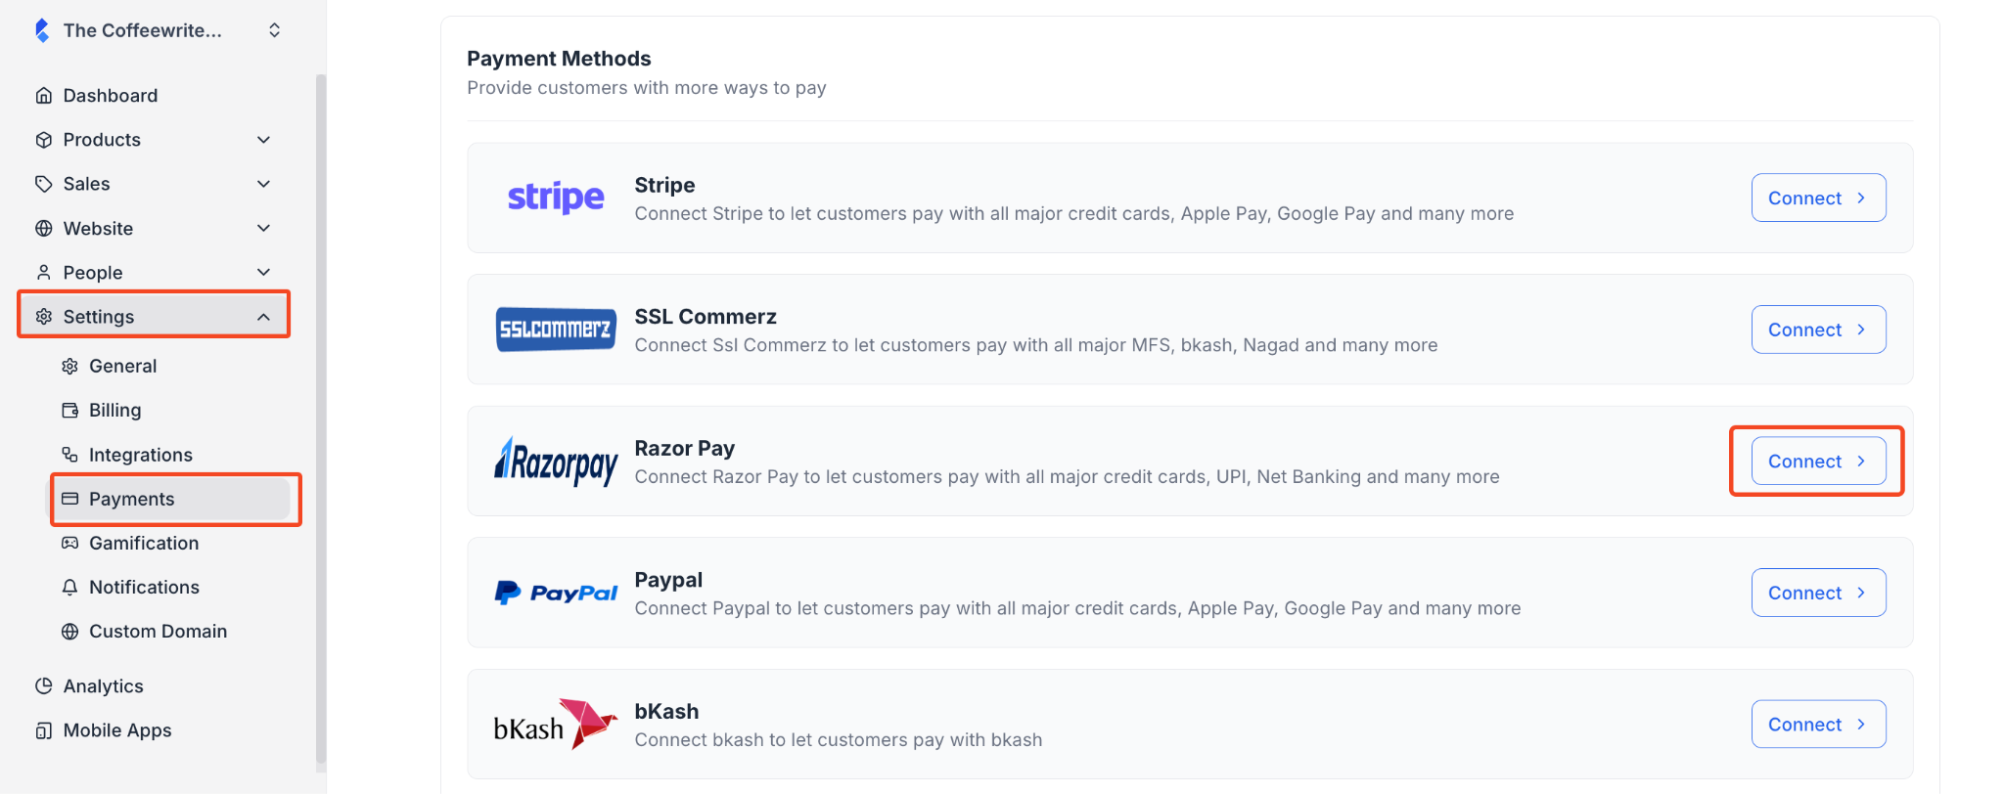Click the Razorpay logo

coord(555,462)
